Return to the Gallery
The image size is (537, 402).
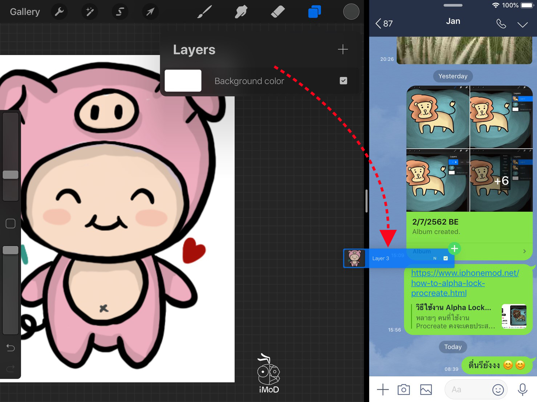[x=25, y=12]
